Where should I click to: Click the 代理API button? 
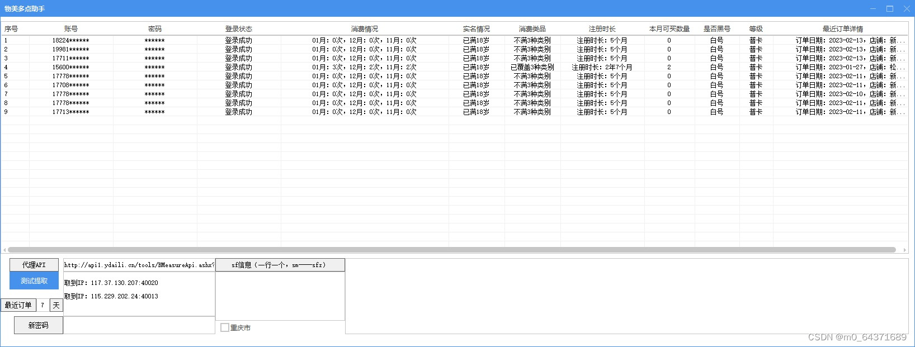[x=34, y=265]
